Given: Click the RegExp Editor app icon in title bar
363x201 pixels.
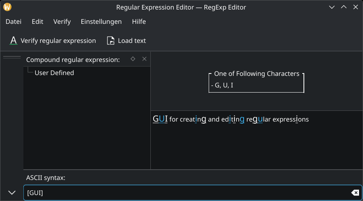Looking at the screenshot, I should 7,7.
